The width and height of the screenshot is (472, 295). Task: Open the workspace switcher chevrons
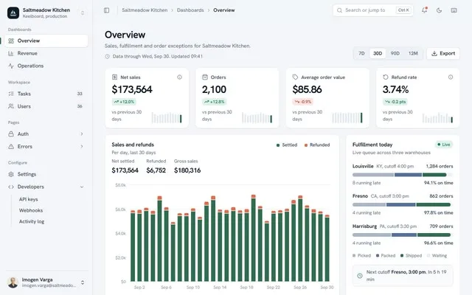tap(83, 13)
